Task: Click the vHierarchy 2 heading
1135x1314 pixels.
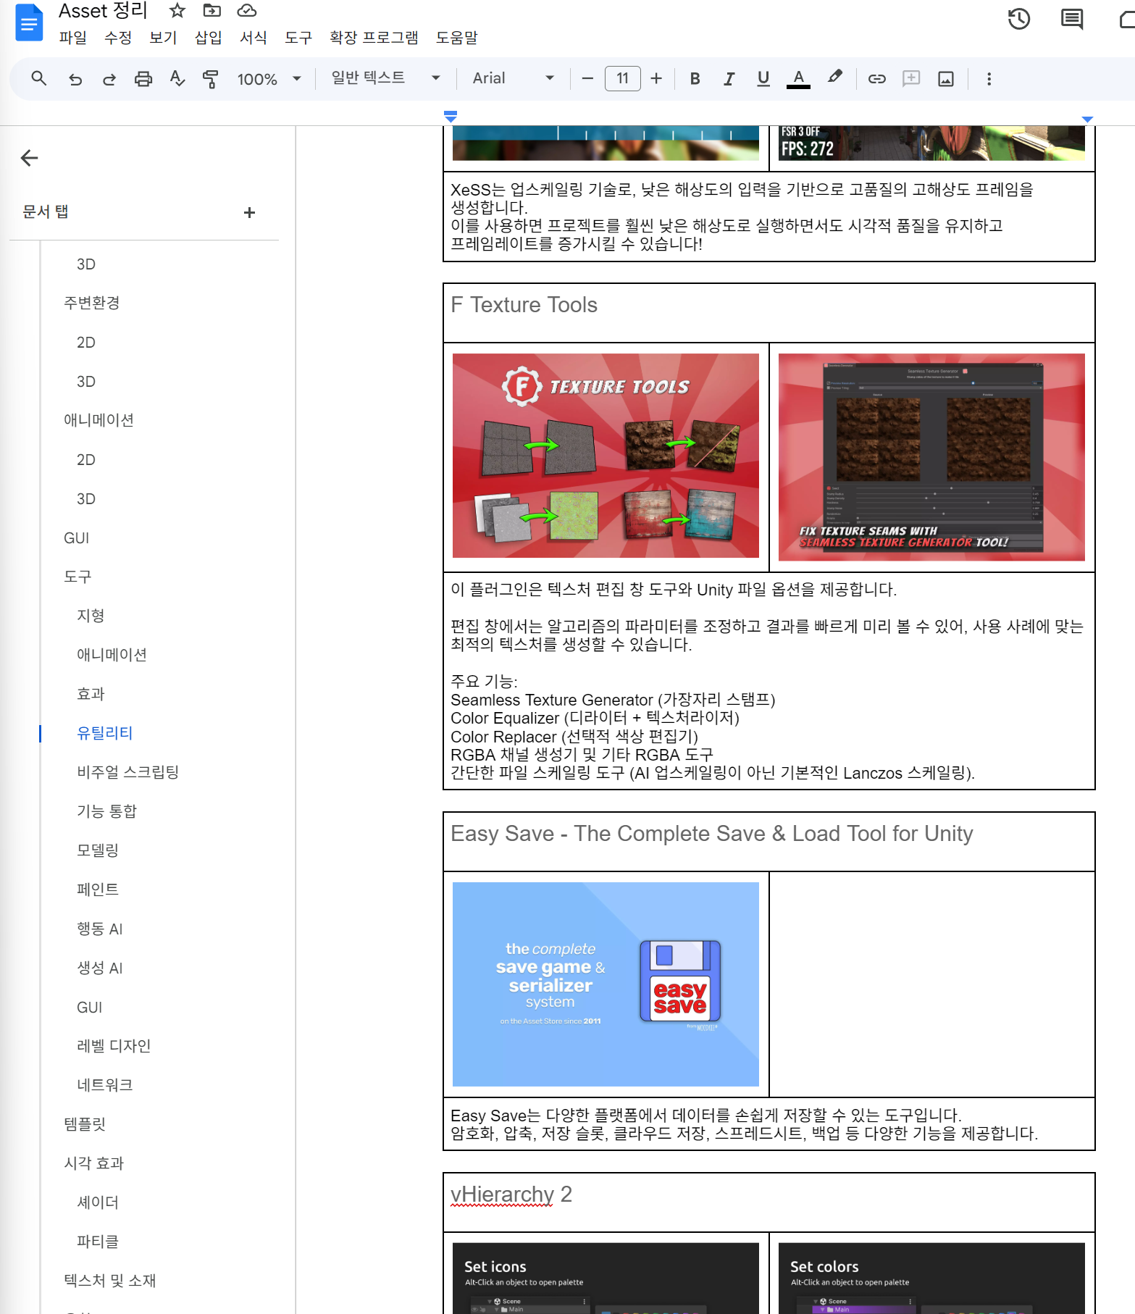Action: [x=511, y=1194]
